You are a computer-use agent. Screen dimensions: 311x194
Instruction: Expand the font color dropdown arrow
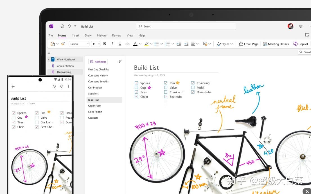[x=140, y=44]
